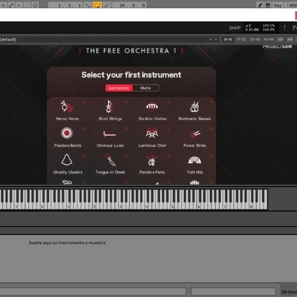Toggle the automation link icon in the toolbar
The width and height of the screenshot is (297, 297).
click(11, 5)
